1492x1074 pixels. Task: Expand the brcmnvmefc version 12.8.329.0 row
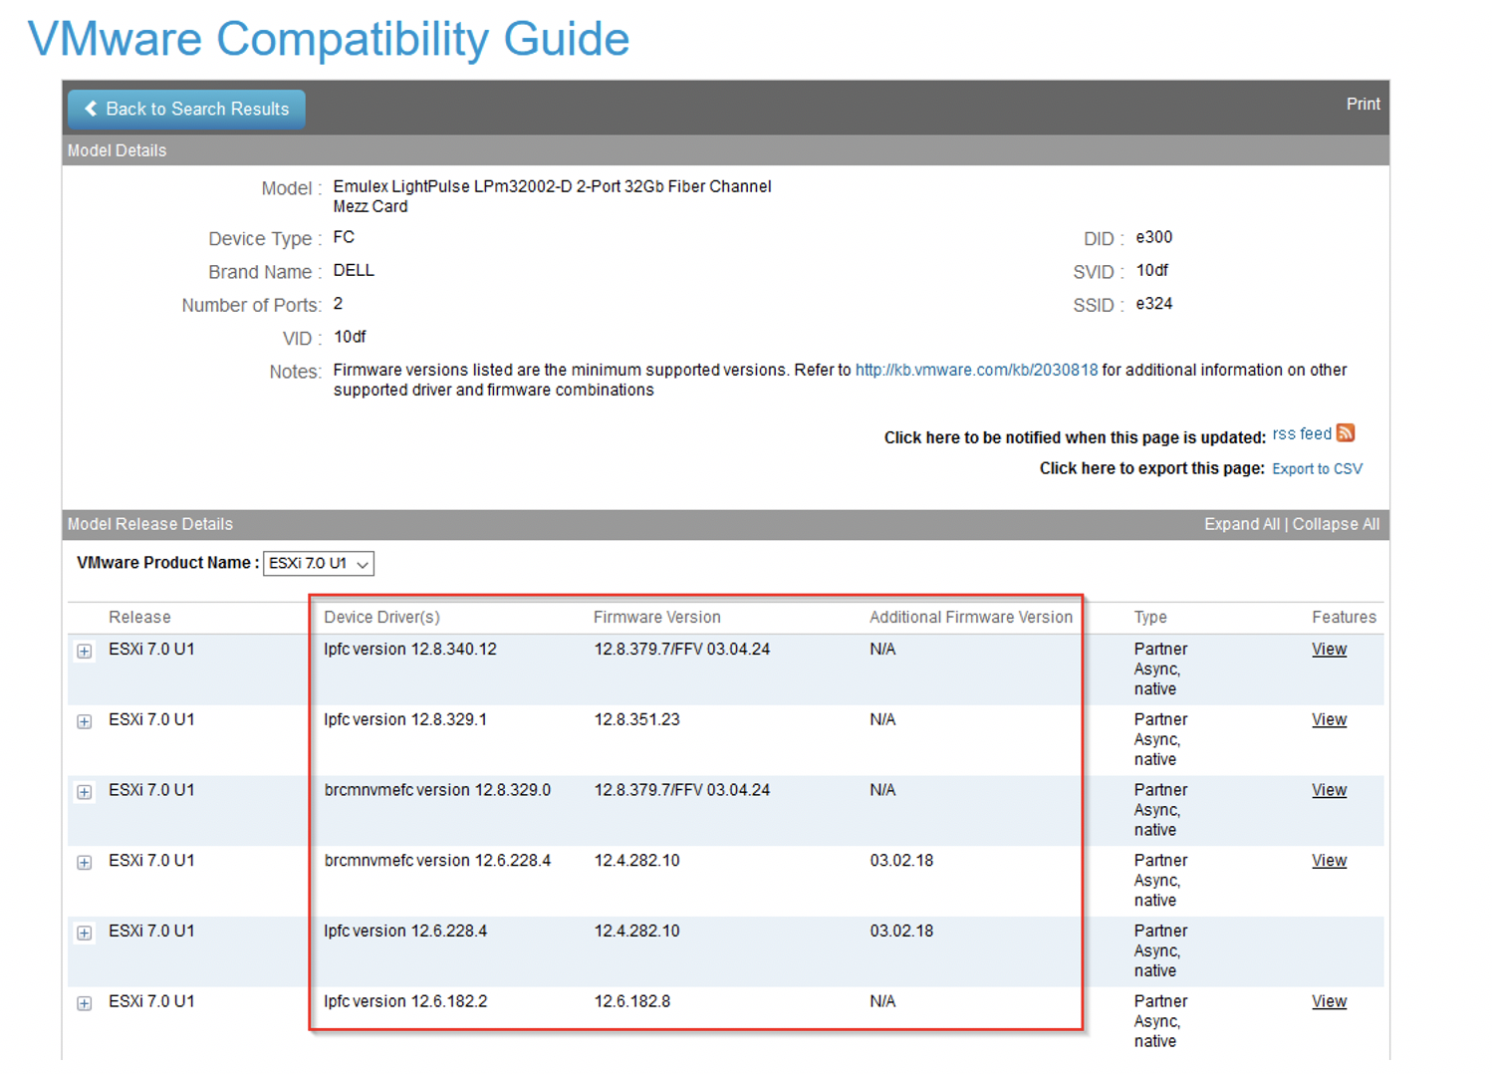point(84,792)
